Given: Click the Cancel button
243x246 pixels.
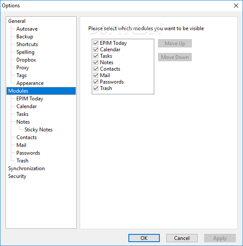Looking at the screenshot, I should click(182, 238).
